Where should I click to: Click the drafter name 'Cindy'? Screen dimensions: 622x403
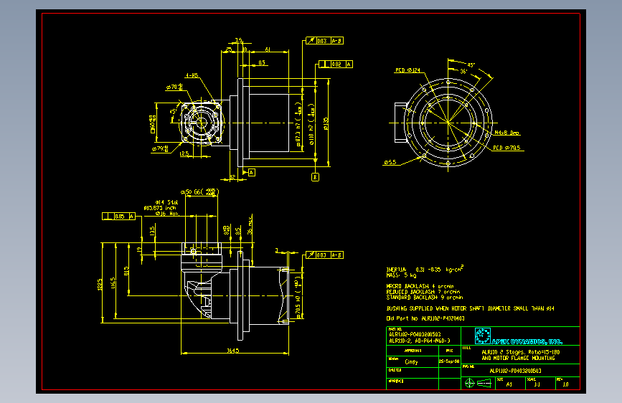(x=411, y=361)
